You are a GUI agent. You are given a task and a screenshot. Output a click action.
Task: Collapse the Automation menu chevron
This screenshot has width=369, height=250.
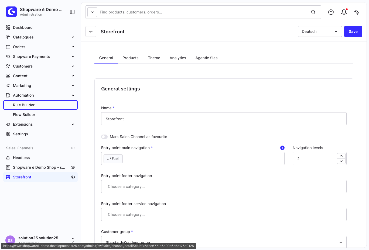pos(73,95)
